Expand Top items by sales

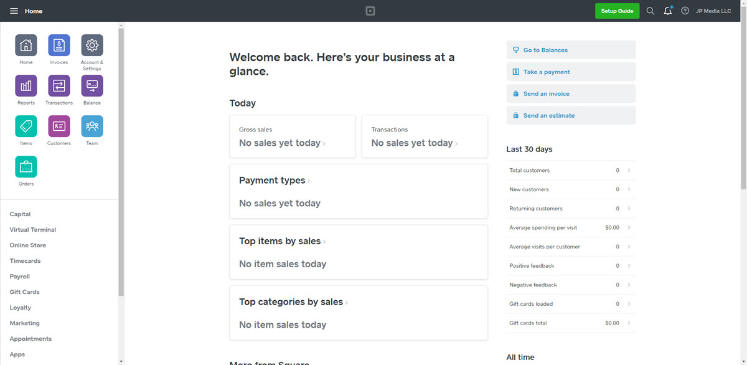pos(282,242)
